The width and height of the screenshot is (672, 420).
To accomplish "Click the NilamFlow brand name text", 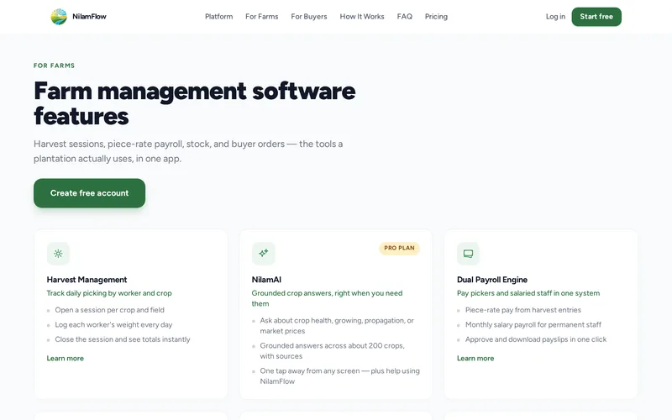I will coord(89,17).
